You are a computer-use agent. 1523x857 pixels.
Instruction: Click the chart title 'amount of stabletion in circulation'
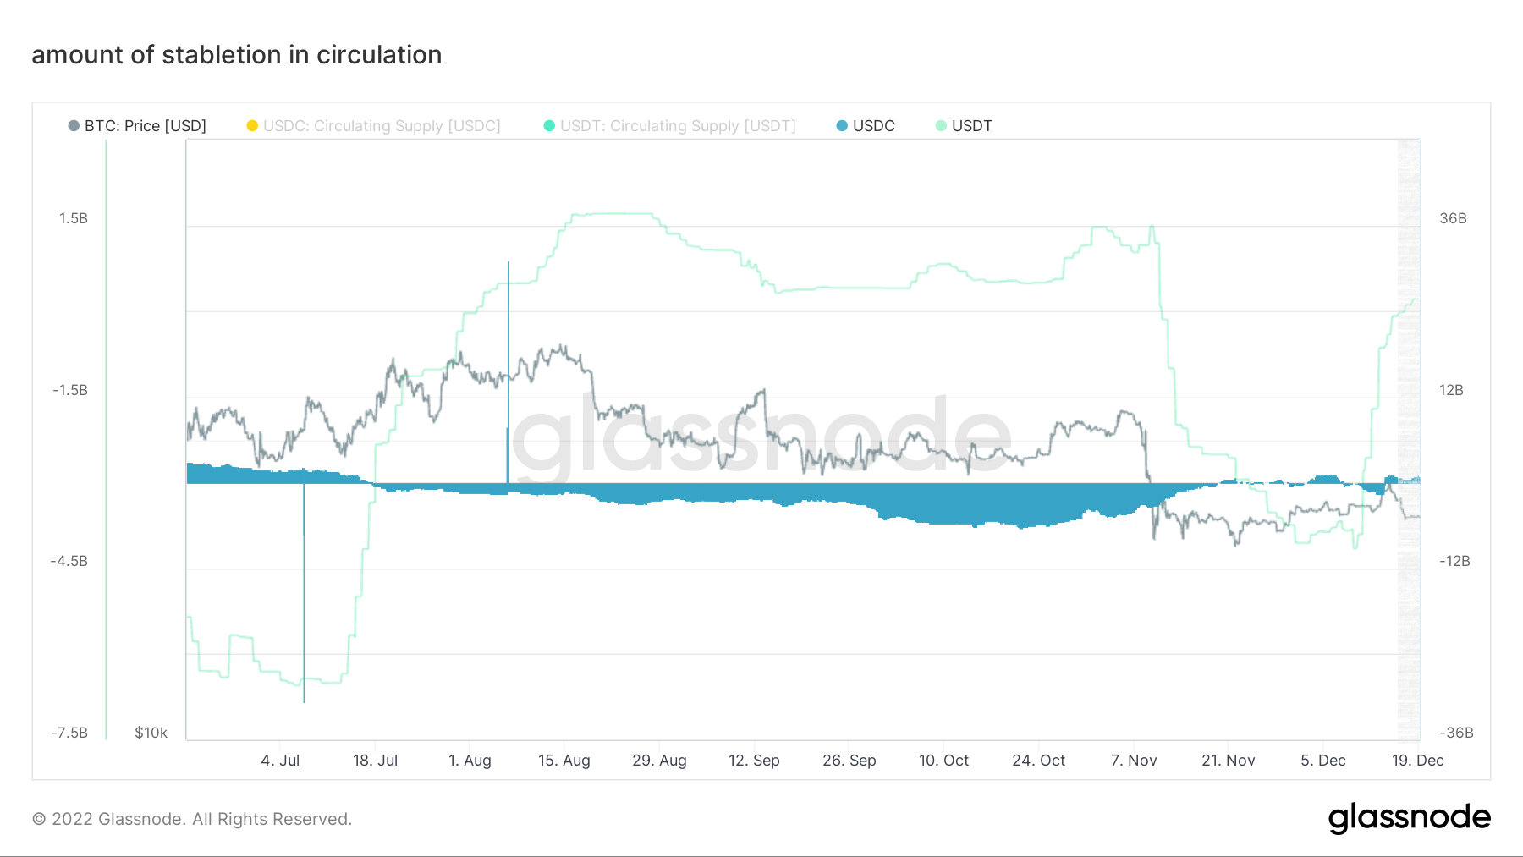point(237,54)
